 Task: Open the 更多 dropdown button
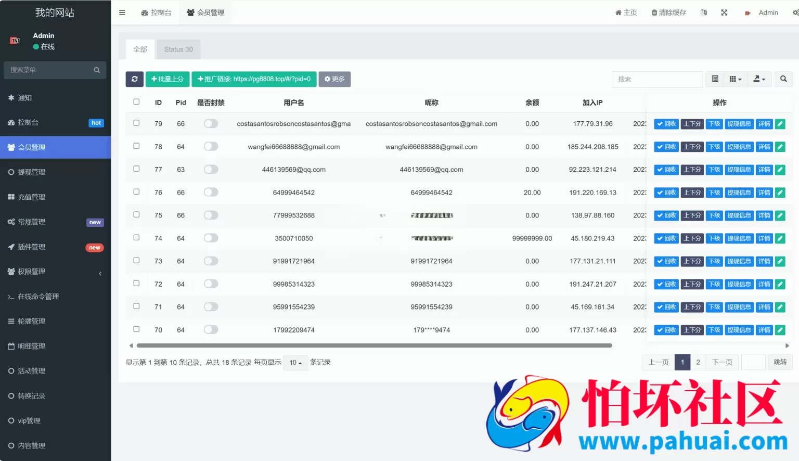pos(334,79)
